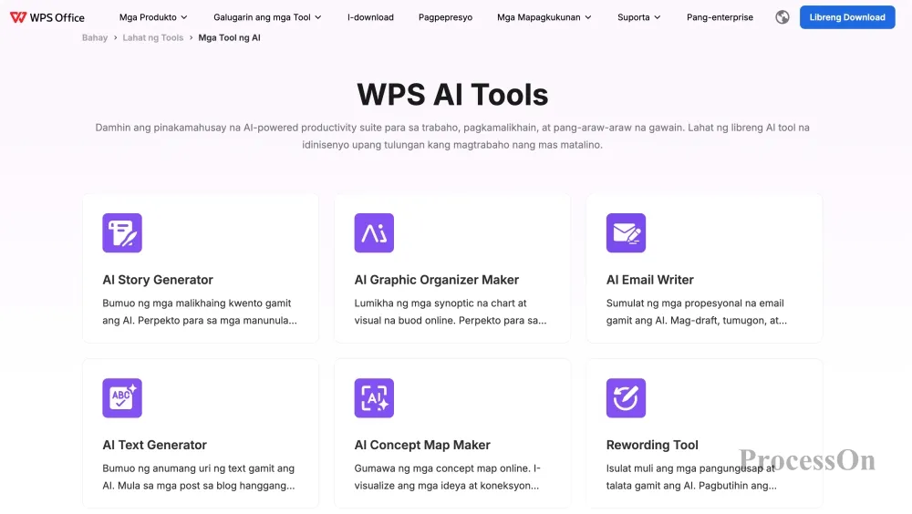Screen dimensions: 912x514
Task: Open the AI Concept Map Maker title
Action: [422, 445]
